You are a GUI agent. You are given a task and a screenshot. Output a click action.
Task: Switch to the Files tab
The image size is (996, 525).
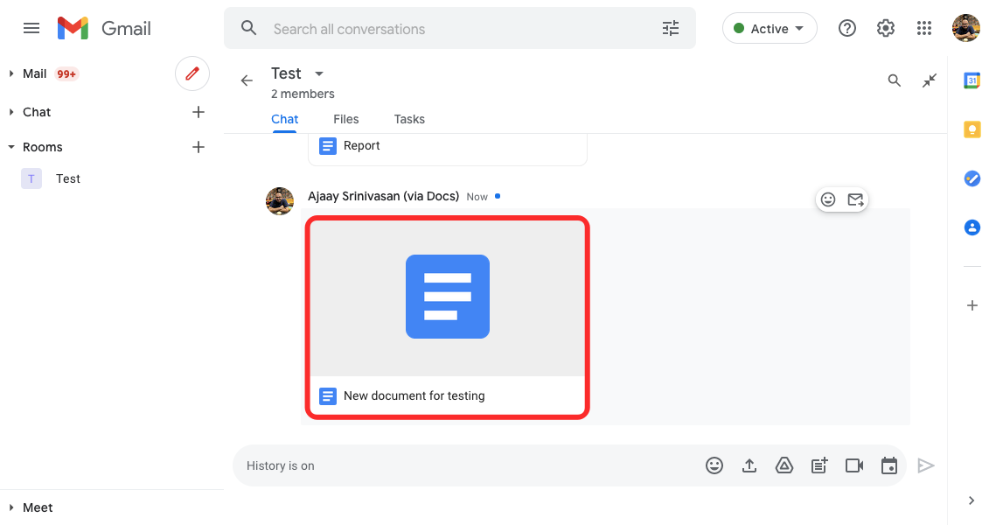pos(346,119)
